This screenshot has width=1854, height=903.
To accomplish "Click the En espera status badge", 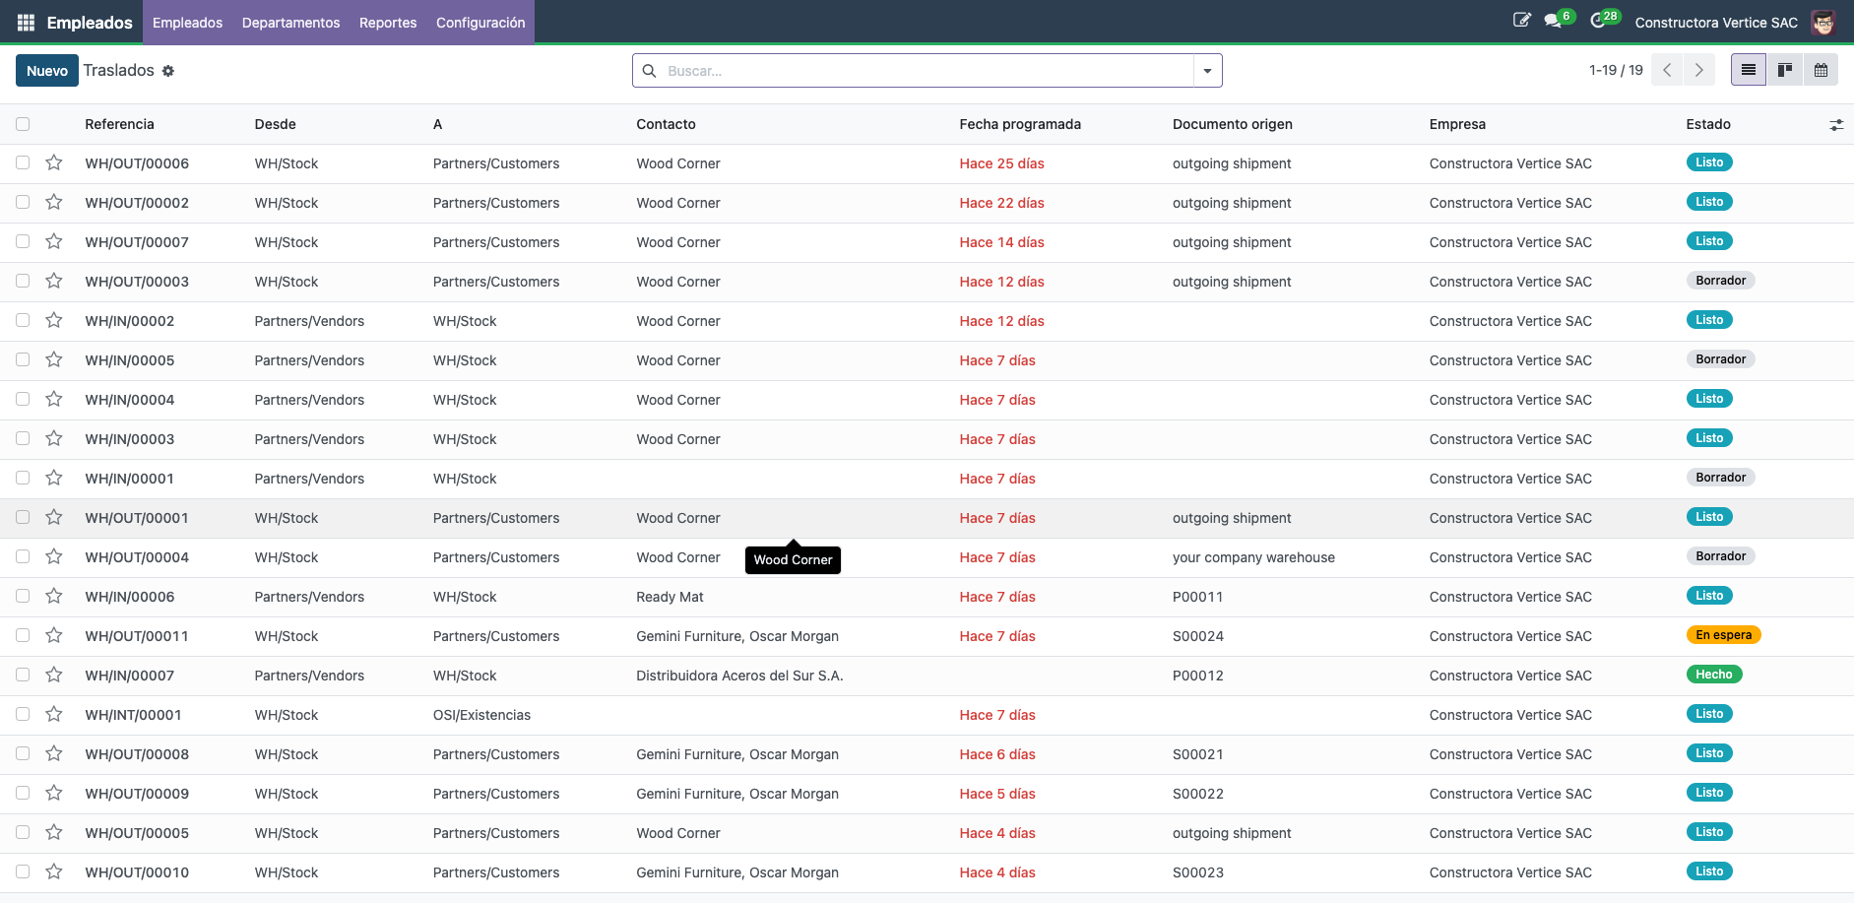I will point(1723,635).
